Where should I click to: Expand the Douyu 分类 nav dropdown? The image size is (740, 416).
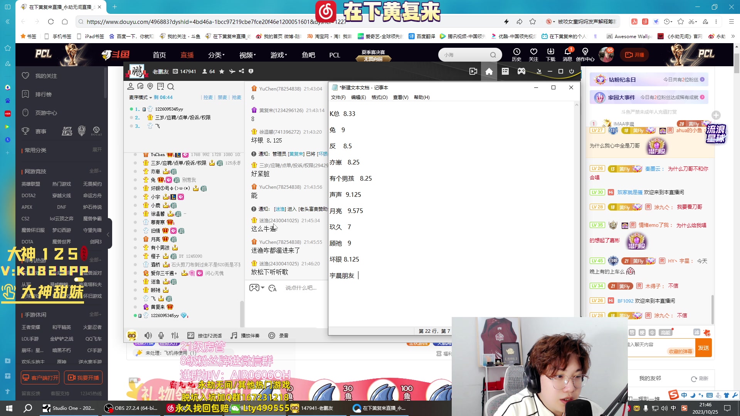216,55
